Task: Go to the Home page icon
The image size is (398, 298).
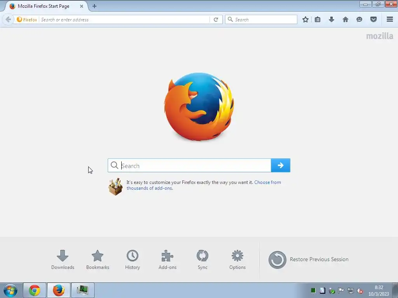Action: point(346,19)
